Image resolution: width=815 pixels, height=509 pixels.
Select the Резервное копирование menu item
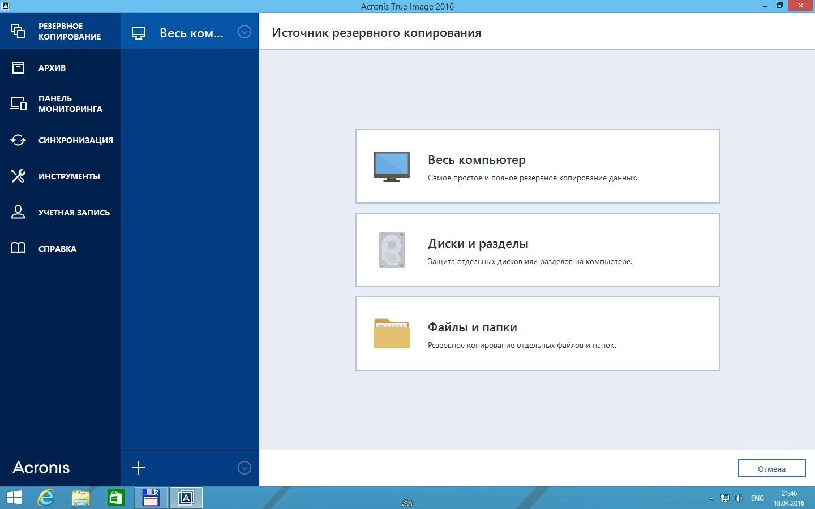point(60,31)
